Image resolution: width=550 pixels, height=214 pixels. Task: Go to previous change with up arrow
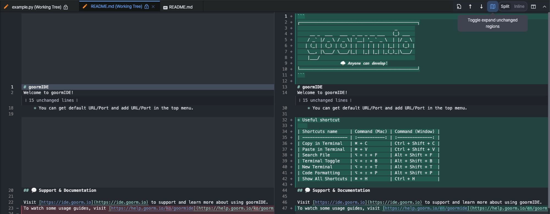470,7
